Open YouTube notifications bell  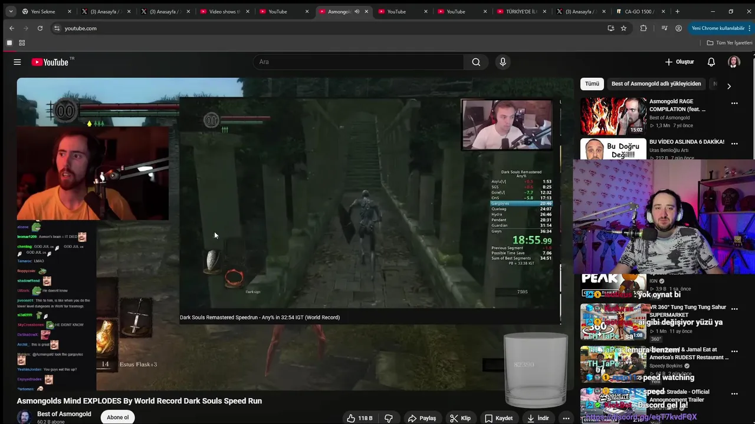coord(711,62)
